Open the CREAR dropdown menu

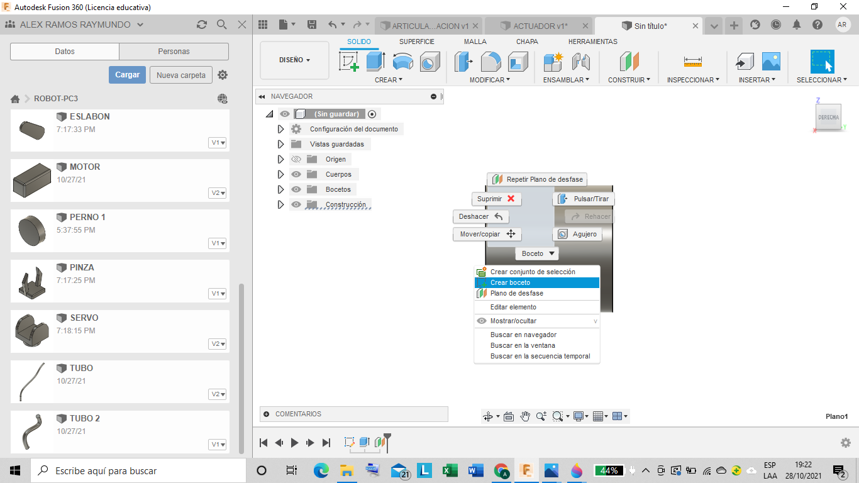click(389, 80)
